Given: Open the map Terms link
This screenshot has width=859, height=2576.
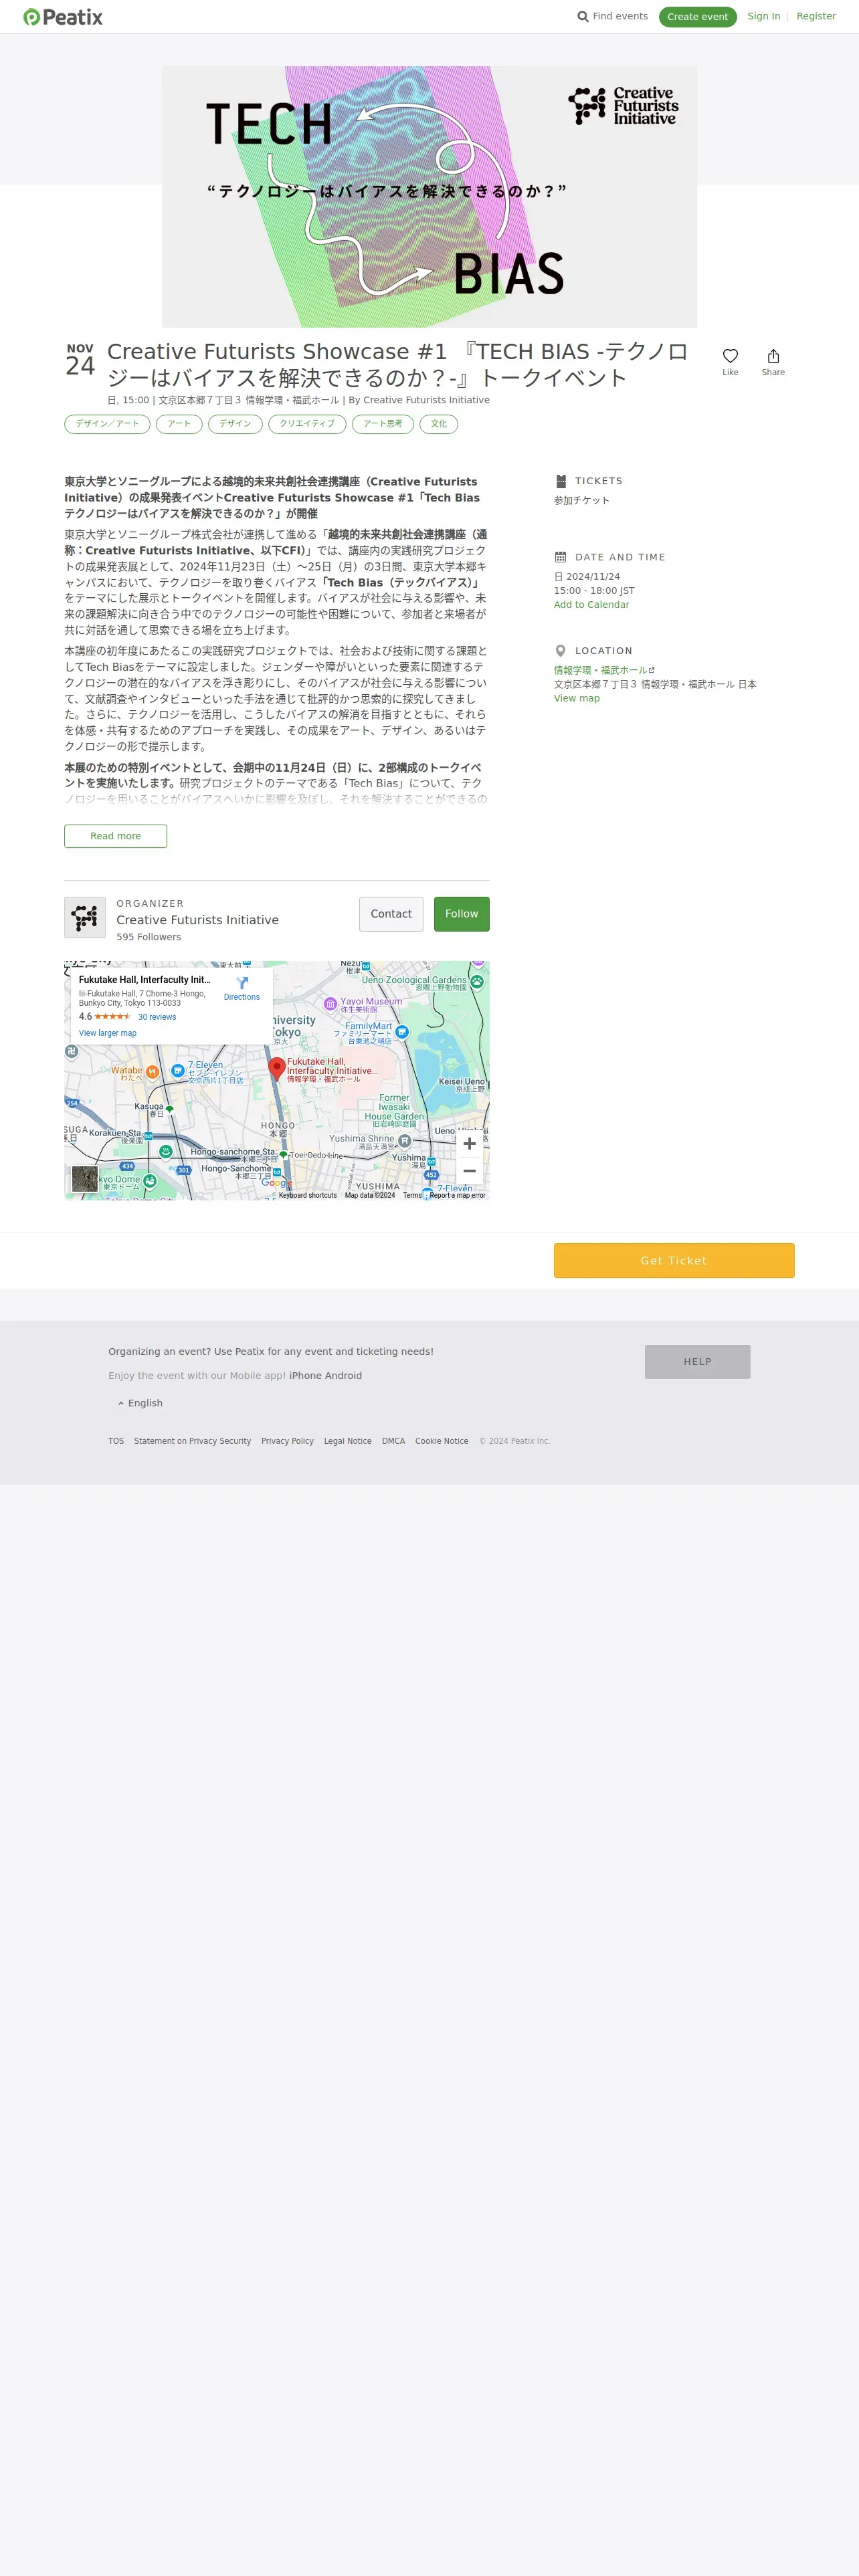Looking at the screenshot, I should pyautogui.click(x=412, y=1195).
